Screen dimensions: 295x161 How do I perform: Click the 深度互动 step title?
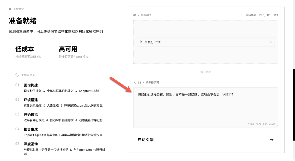pos(31,144)
